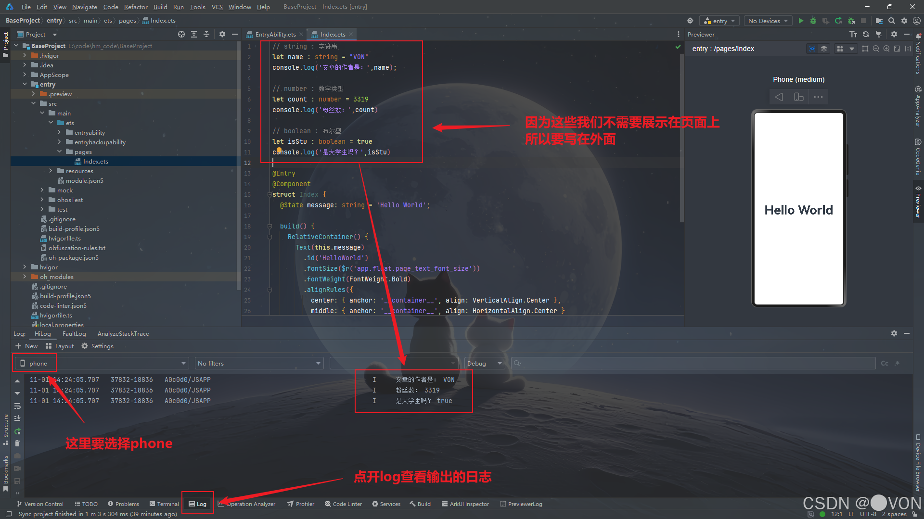Toggle inspector eye mode in Previewer
Viewport: 924px width, 519px height.
(x=812, y=49)
